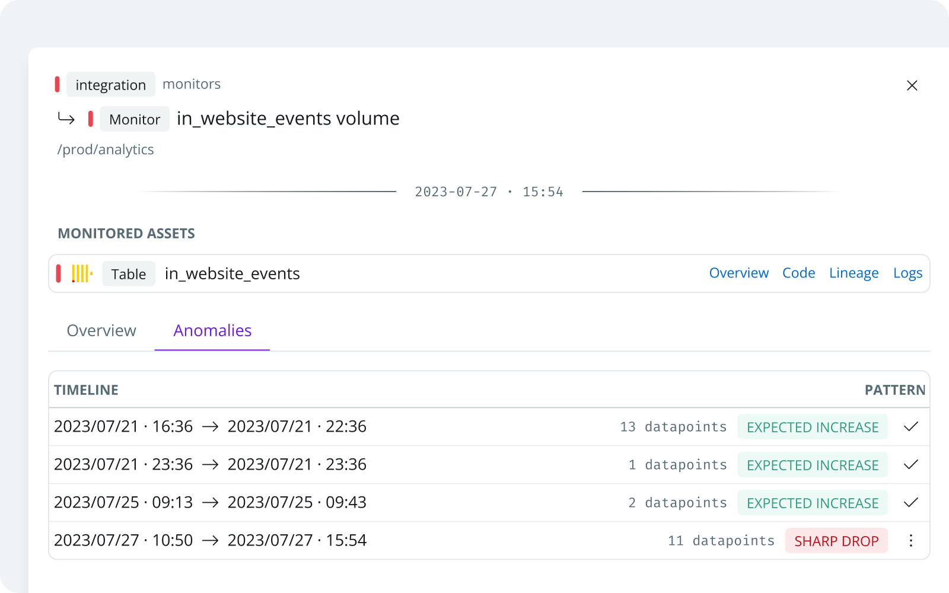Click the integration tag chip
Image resolution: width=949 pixels, height=593 pixels.
click(x=111, y=84)
